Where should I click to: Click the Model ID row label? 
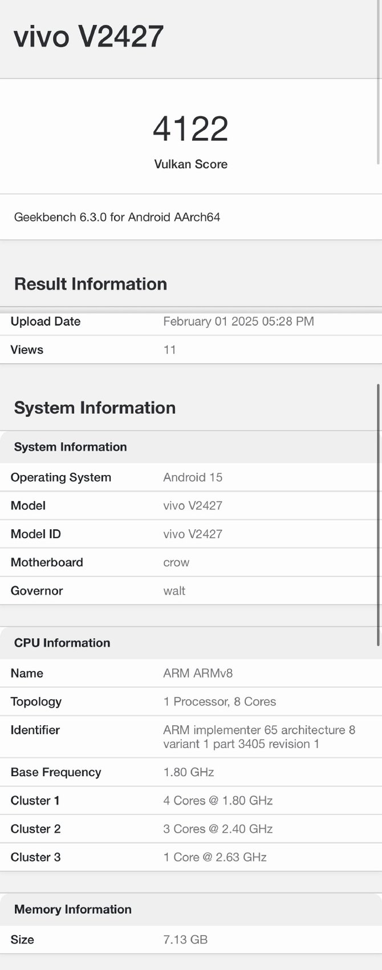pos(35,534)
